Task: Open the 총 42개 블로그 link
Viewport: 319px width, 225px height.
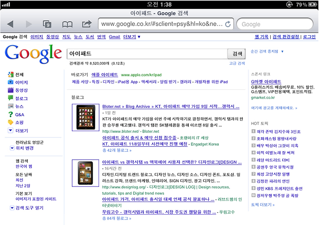Action: tap(117, 150)
